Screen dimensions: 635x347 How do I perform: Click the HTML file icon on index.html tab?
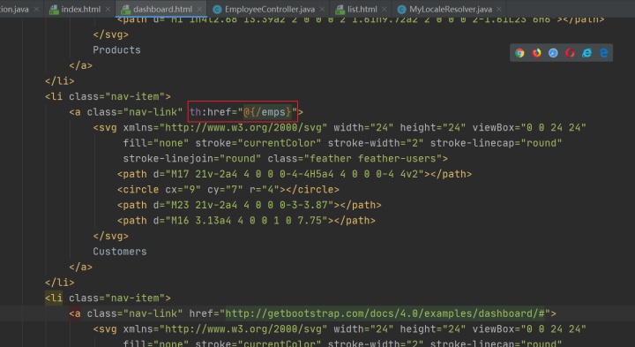(x=54, y=10)
